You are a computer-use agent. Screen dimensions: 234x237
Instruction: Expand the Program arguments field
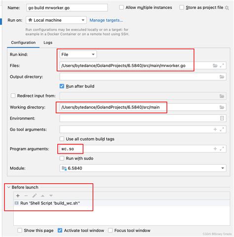pyautogui.click(x=222, y=149)
